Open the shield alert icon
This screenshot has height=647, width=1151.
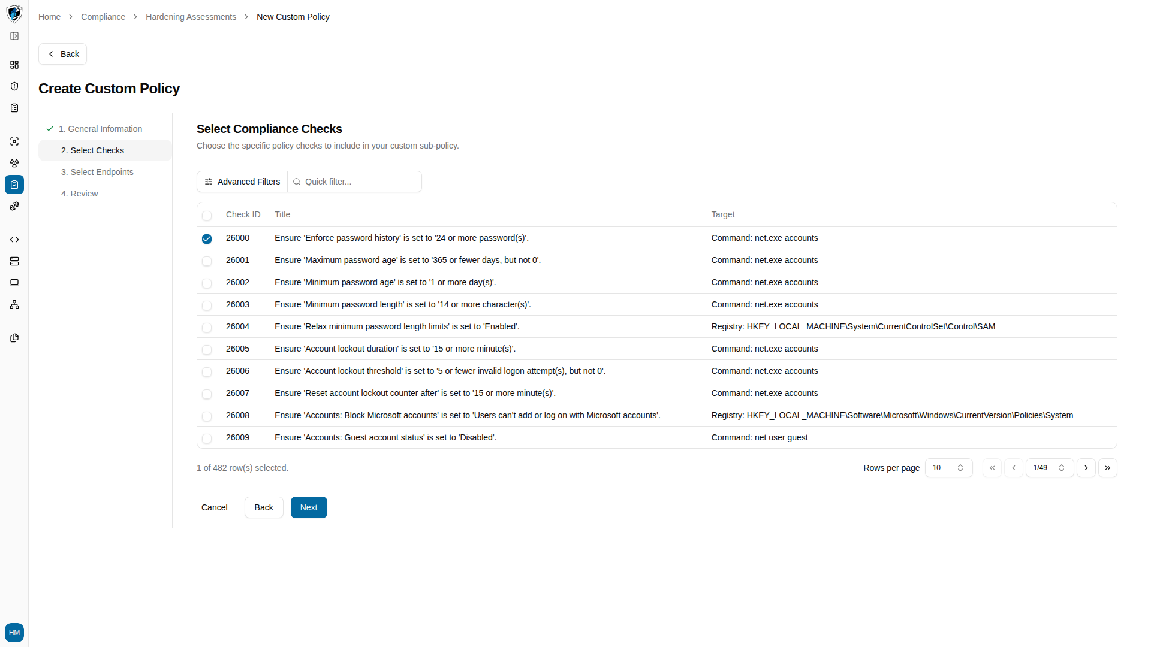(14, 86)
